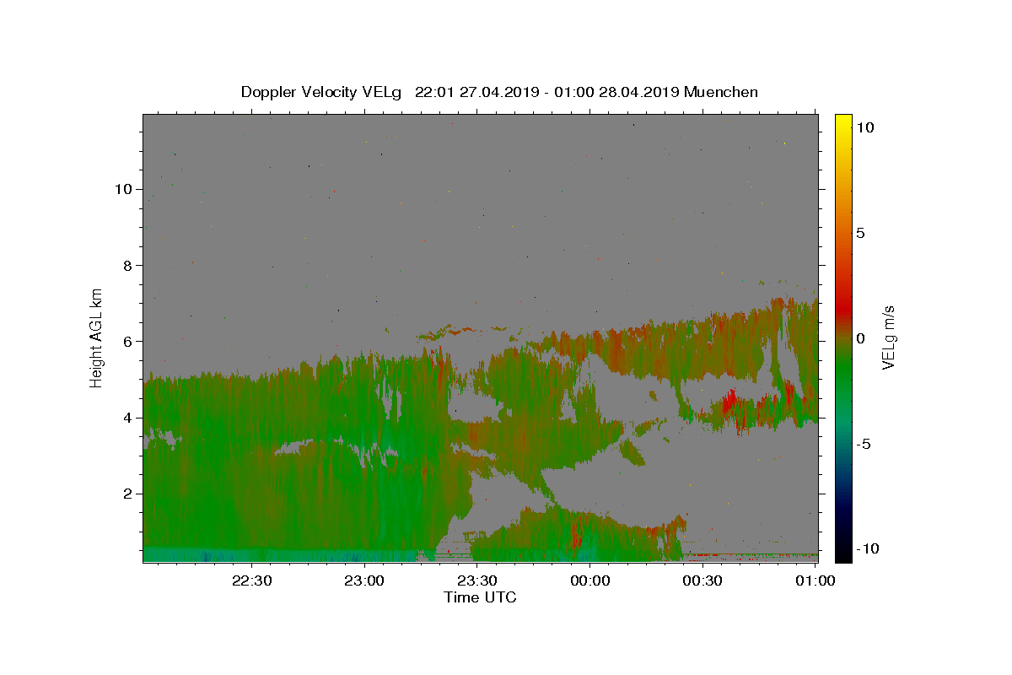1012x675 pixels.
Task: Click the colorbar value label '-10'
Action: click(x=867, y=549)
